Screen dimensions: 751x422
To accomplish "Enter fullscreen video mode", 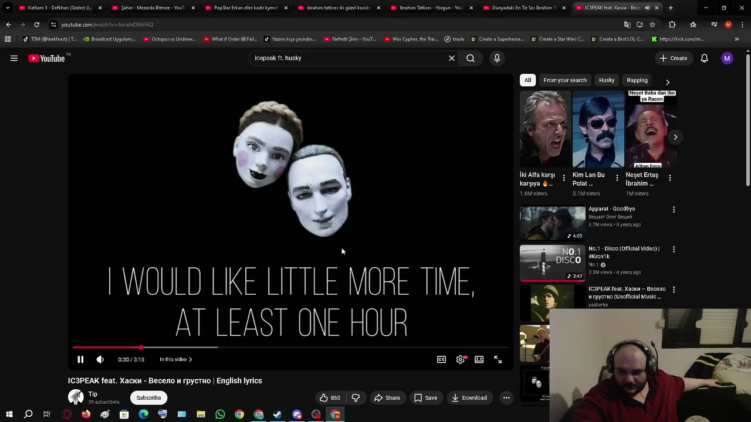I will (x=498, y=359).
